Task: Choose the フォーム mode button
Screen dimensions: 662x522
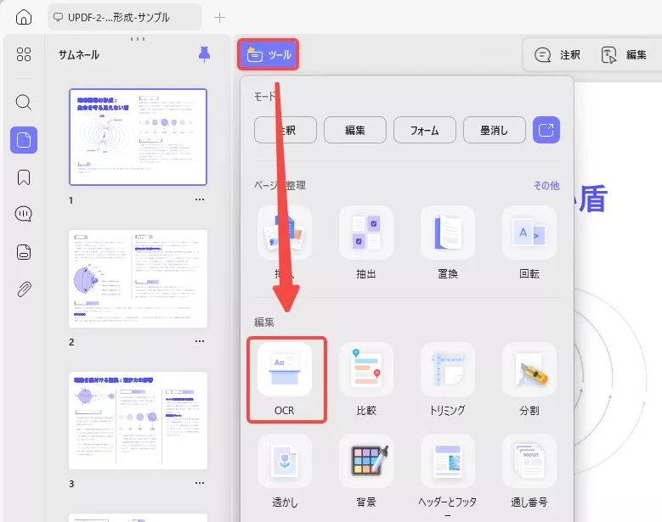Action: [425, 130]
